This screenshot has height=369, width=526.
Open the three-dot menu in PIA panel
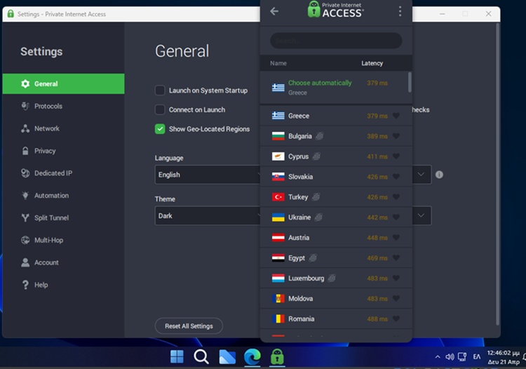click(x=400, y=11)
